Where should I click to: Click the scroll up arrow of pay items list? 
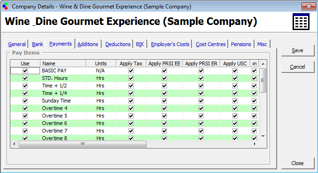pyautogui.click(x=263, y=64)
